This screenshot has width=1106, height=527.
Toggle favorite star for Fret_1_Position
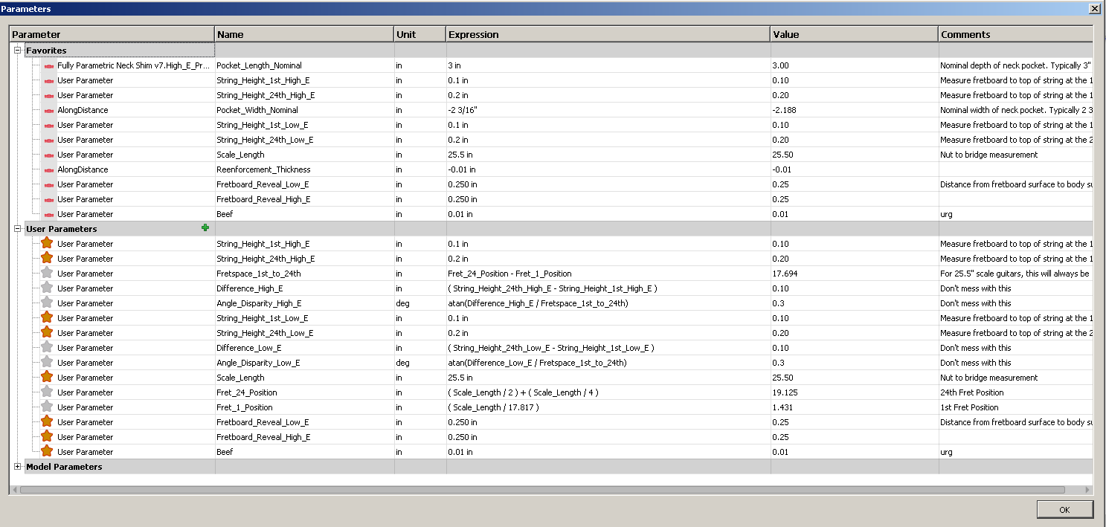pyautogui.click(x=47, y=407)
